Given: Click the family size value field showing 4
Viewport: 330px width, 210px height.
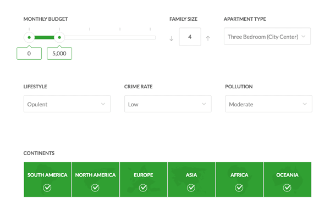Looking at the screenshot, I should pos(190,37).
